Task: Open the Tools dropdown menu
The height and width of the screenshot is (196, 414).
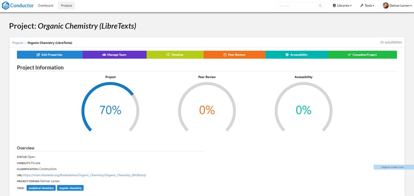Action: click(x=367, y=6)
